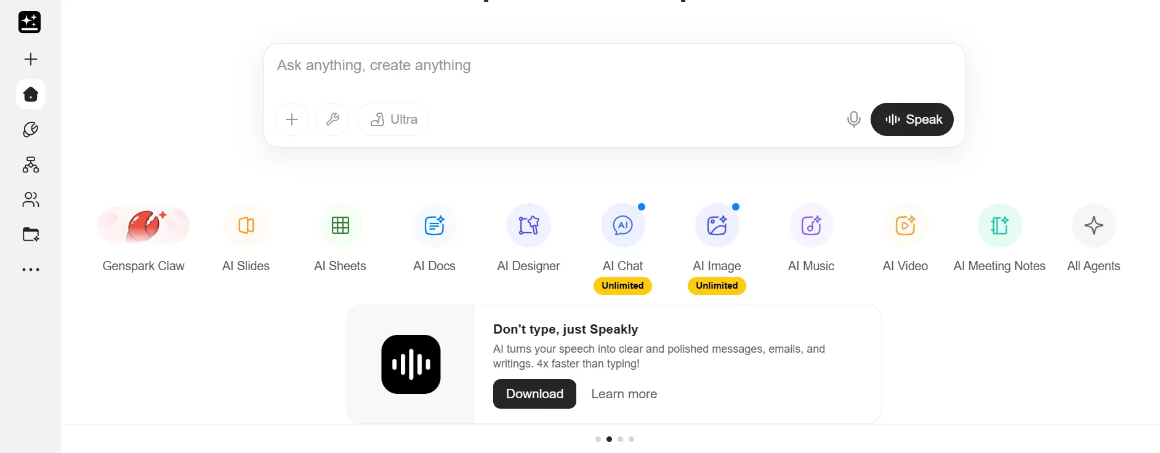The image size is (1160, 453).
Task: Click the Speakly app icon in the banner
Action: click(x=411, y=364)
